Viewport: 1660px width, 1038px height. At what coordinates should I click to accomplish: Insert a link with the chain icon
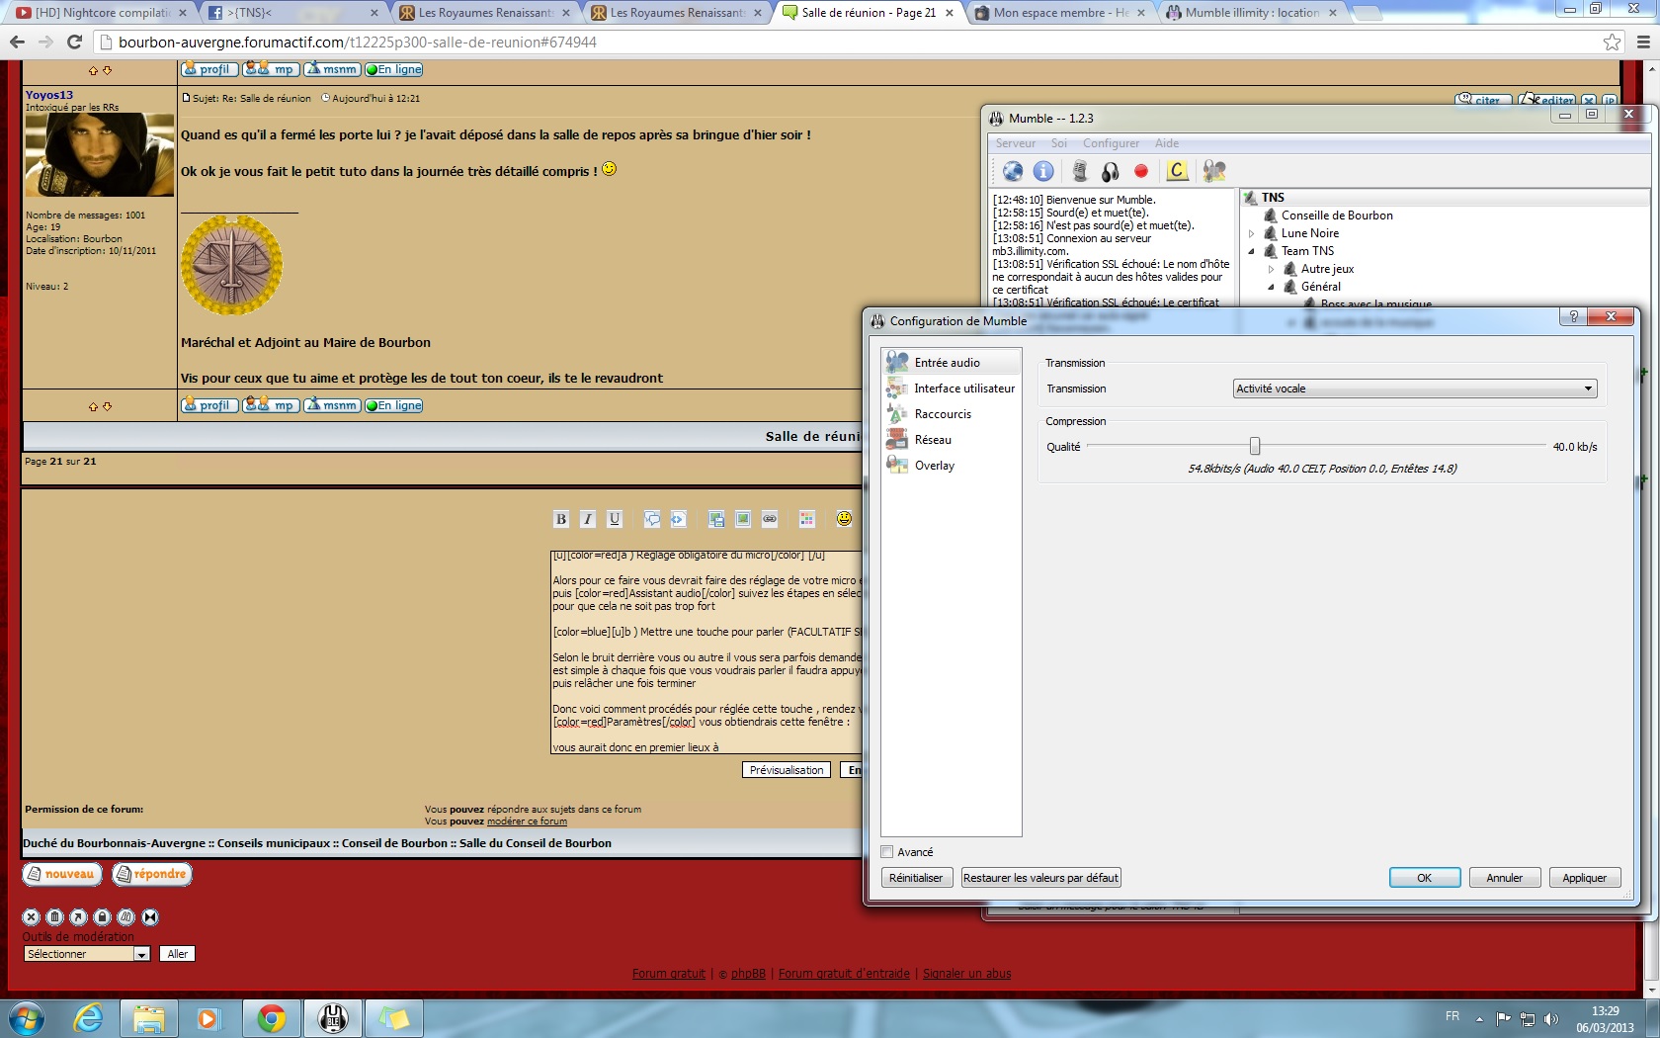pyautogui.click(x=770, y=519)
